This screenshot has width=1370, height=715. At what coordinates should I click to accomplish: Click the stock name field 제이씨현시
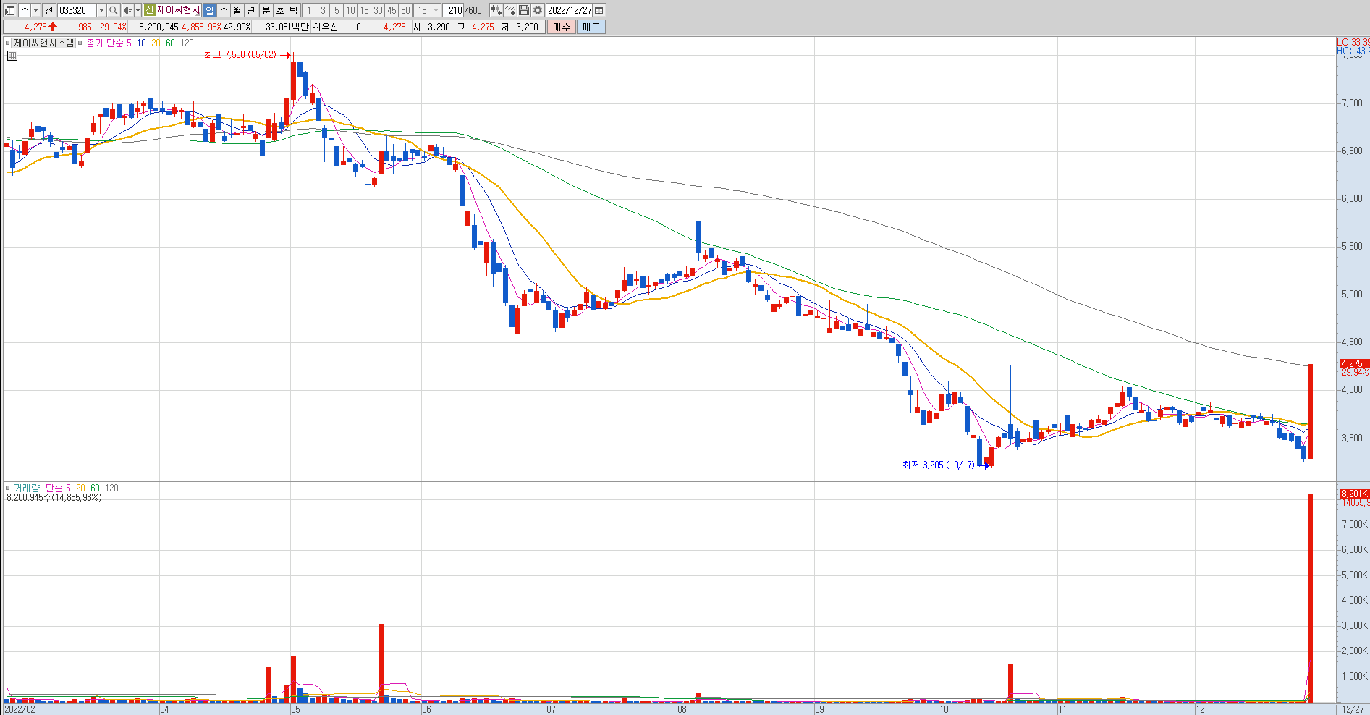coord(178,10)
